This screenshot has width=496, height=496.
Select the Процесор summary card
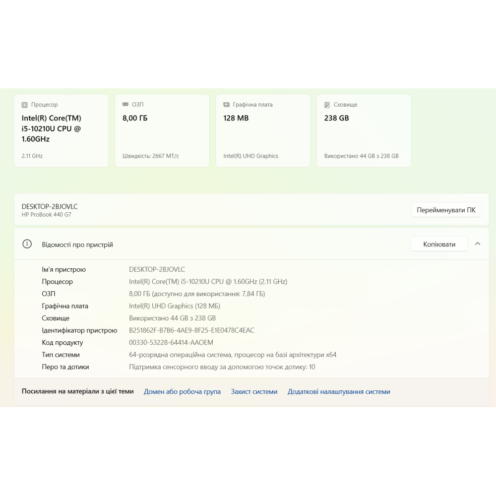tap(62, 130)
